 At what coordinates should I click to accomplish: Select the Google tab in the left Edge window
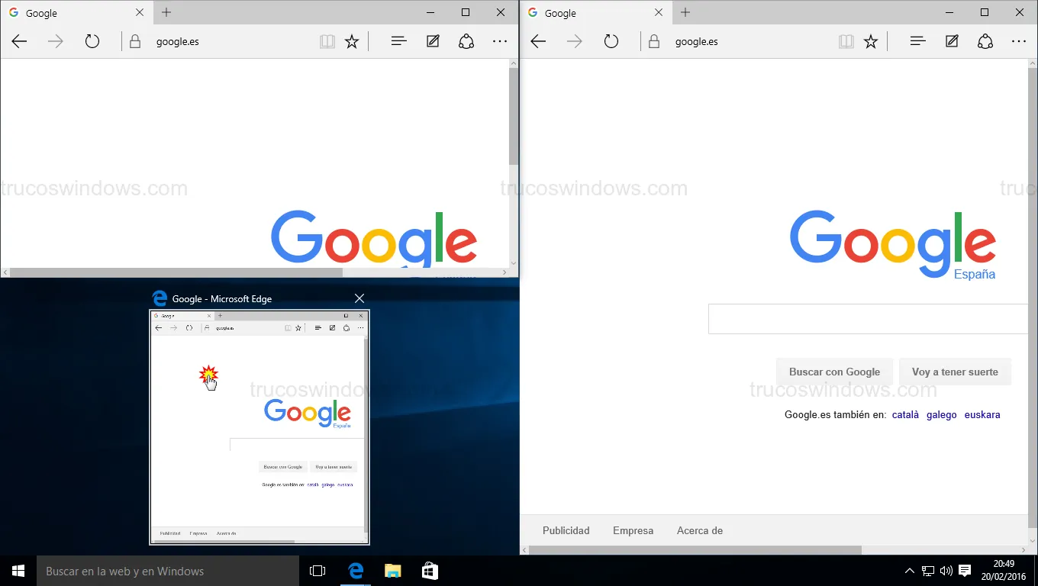point(69,13)
